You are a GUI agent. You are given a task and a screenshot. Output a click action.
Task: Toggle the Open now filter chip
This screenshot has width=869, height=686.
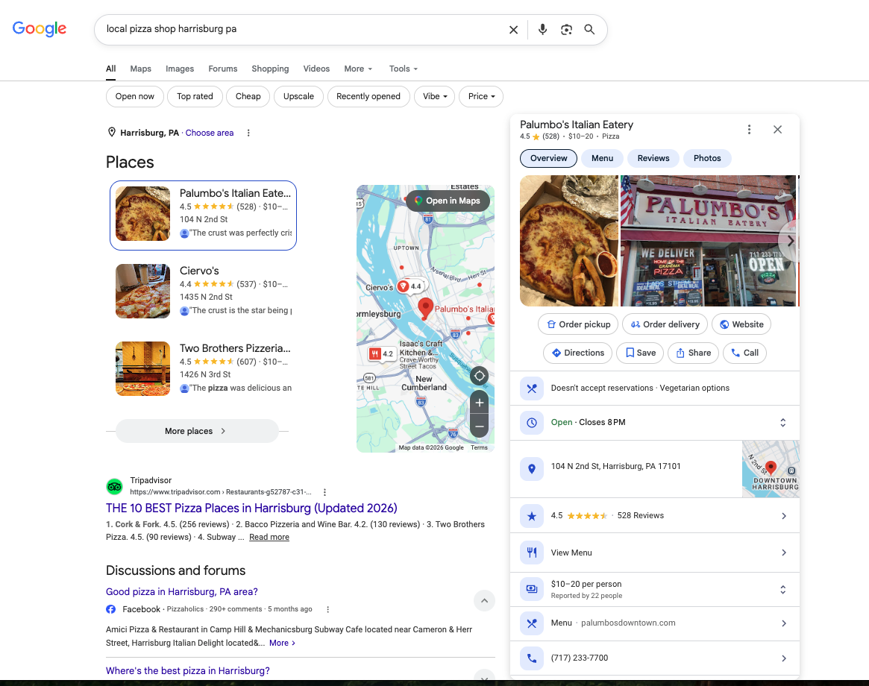pyautogui.click(x=135, y=96)
